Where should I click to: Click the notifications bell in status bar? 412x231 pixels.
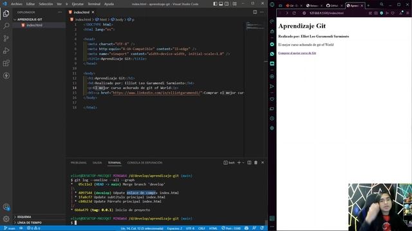[262, 228]
